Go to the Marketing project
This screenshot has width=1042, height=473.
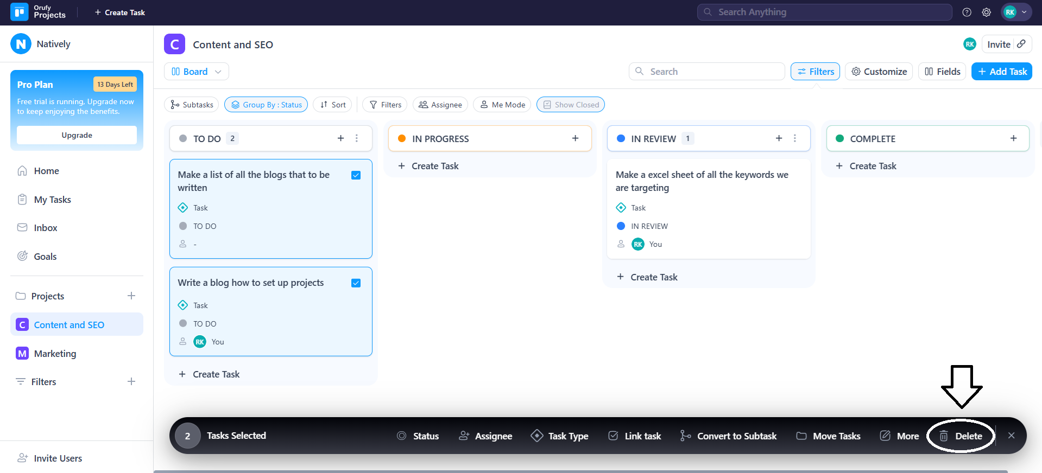pyautogui.click(x=55, y=354)
